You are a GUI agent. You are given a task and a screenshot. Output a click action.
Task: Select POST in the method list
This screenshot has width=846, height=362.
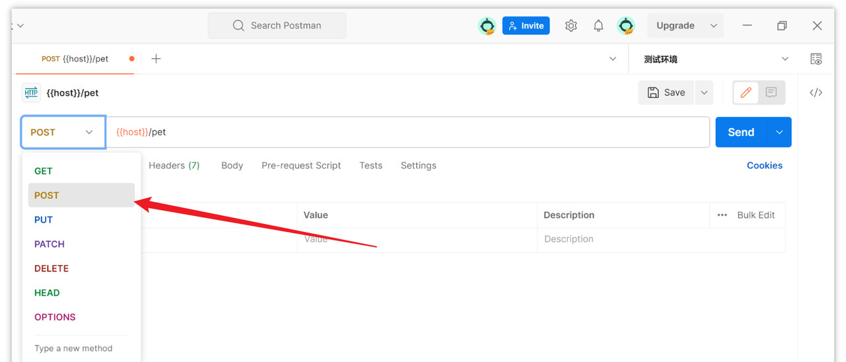click(x=81, y=195)
